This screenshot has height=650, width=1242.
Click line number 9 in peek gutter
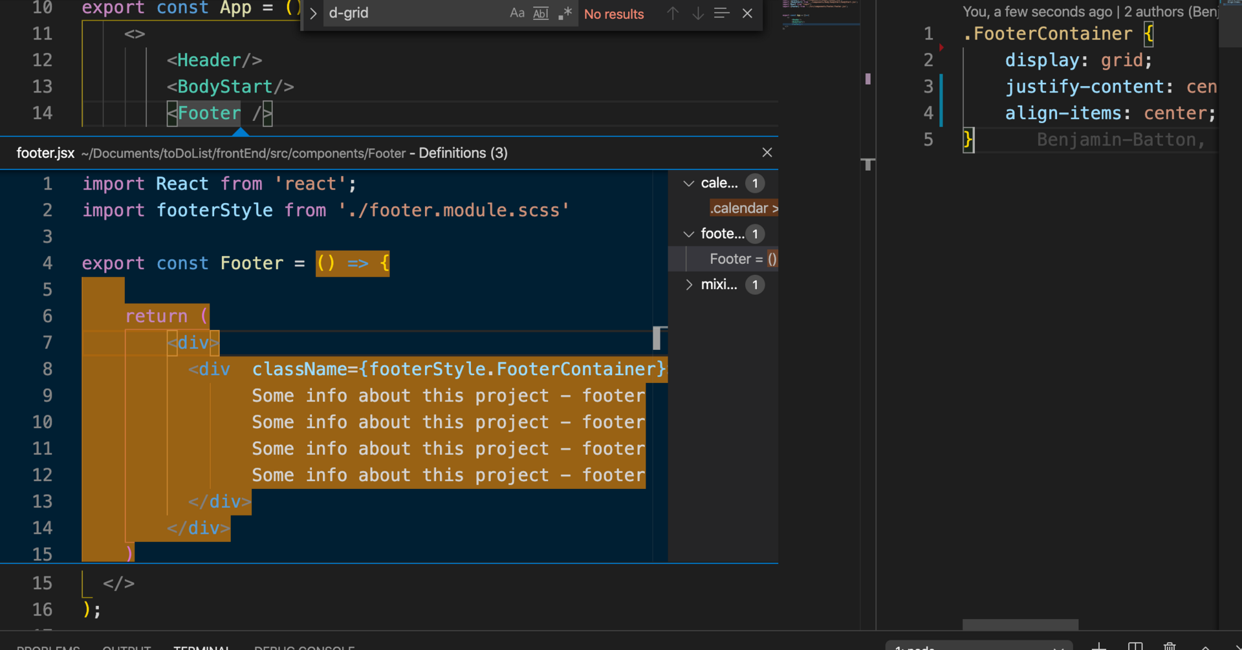[47, 396]
